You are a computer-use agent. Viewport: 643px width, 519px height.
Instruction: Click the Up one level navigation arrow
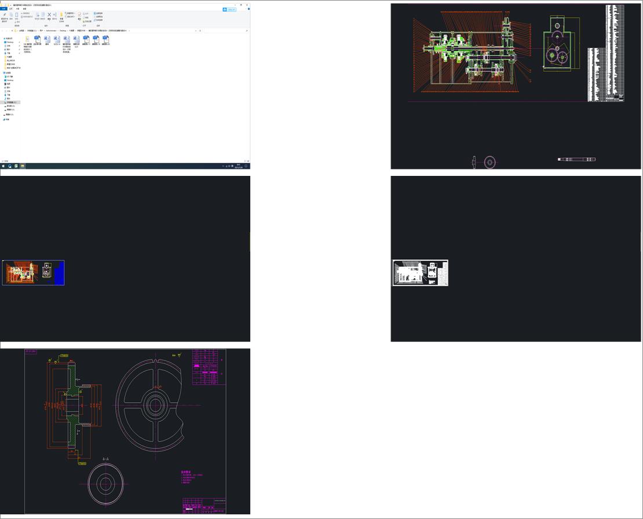pos(12,31)
